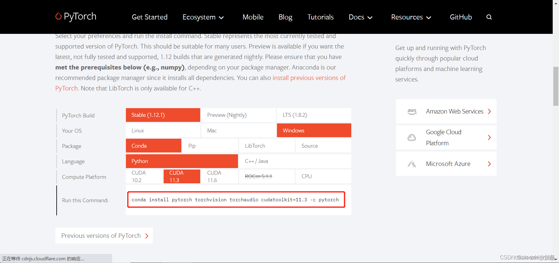The height and width of the screenshot is (263, 559).
Task: Click the Run this Command label
Action: 85,200
